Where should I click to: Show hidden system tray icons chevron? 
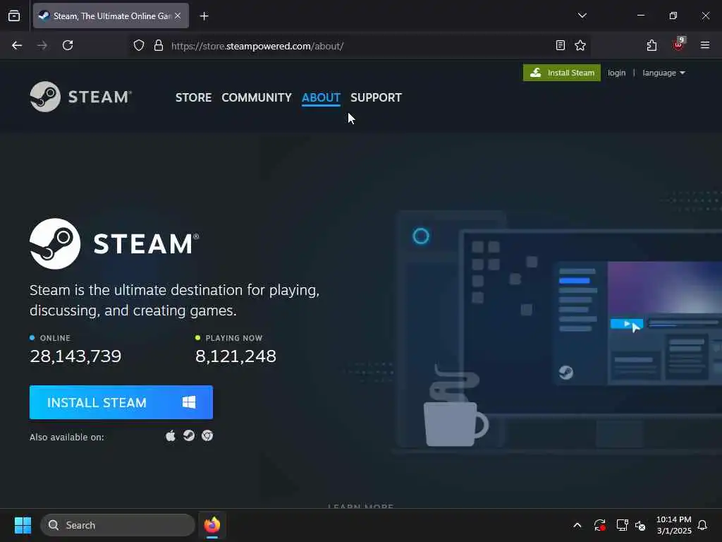pos(577,525)
